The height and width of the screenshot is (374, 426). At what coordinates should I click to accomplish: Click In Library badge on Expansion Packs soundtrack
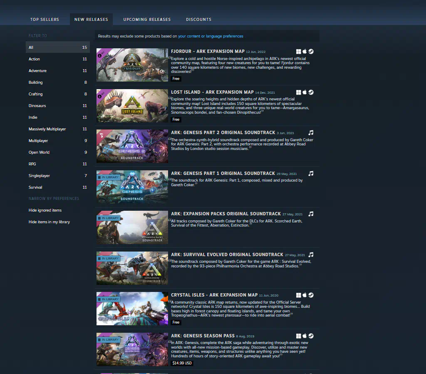[109, 218]
